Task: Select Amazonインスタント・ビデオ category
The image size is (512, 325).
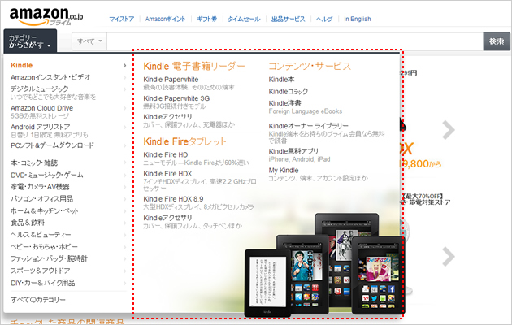Action: (x=50, y=77)
